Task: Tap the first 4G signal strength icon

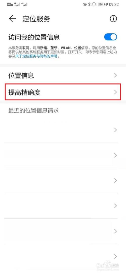Action: pyautogui.click(x=17, y=4)
